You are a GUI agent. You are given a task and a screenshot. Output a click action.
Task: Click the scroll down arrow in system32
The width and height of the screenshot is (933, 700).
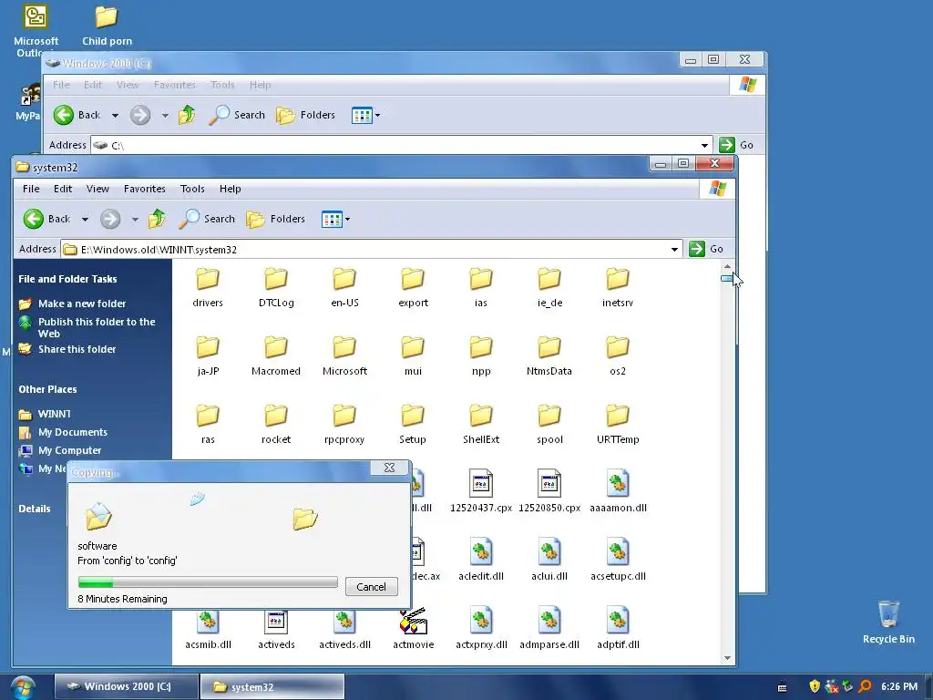pos(727,658)
